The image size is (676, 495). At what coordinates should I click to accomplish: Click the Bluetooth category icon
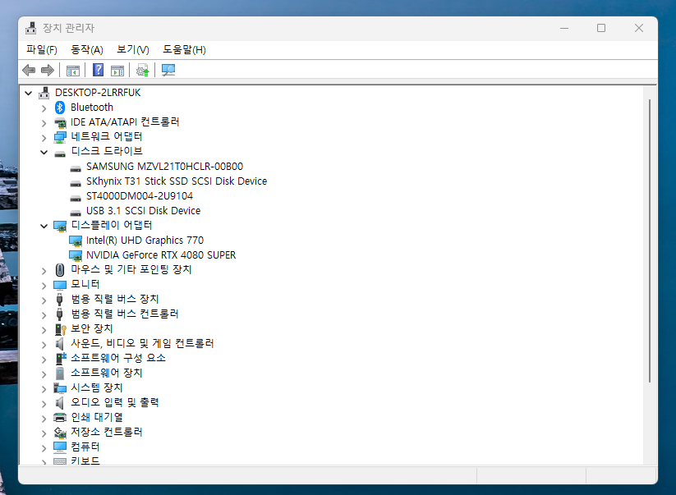pos(60,108)
